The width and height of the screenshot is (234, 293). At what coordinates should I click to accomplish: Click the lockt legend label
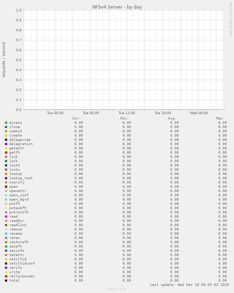15,165
